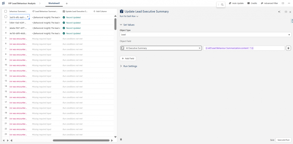The width and height of the screenshot is (293, 144).
Task: Select row number 23
Action: (6, 135)
